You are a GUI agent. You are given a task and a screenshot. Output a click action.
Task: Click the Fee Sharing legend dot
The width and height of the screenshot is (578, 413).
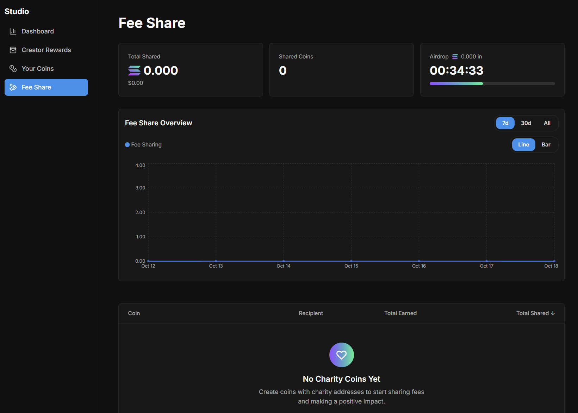(x=127, y=144)
